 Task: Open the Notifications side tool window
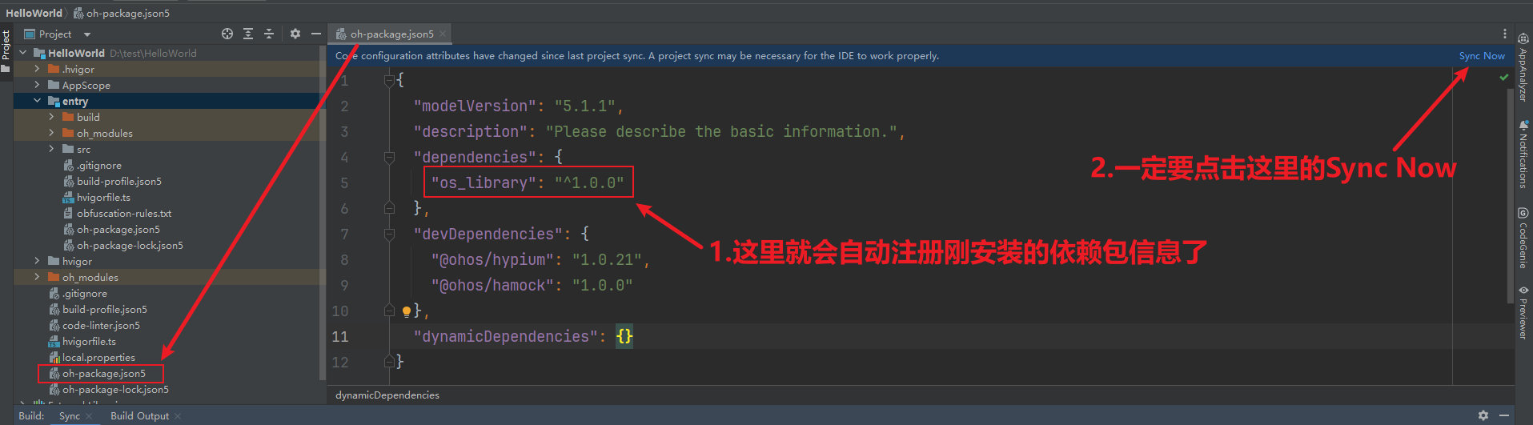[1523, 154]
